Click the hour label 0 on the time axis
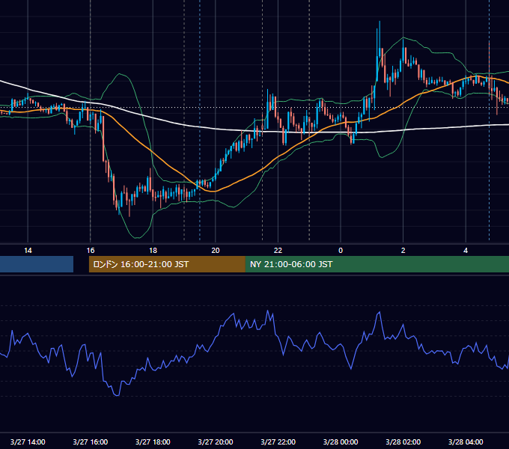The width and height of the screenshot is (509, 449). pos(341,251)
